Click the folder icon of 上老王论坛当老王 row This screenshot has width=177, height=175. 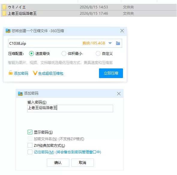point(4,13)
